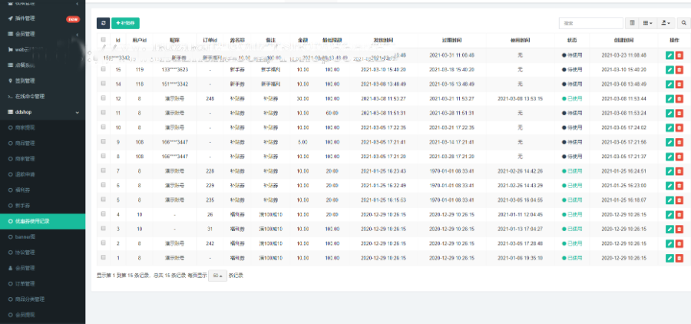This screenshot has width=691, height=324.
Task: Select the checkbox for row Id 12
Action: tap(103, 98)
